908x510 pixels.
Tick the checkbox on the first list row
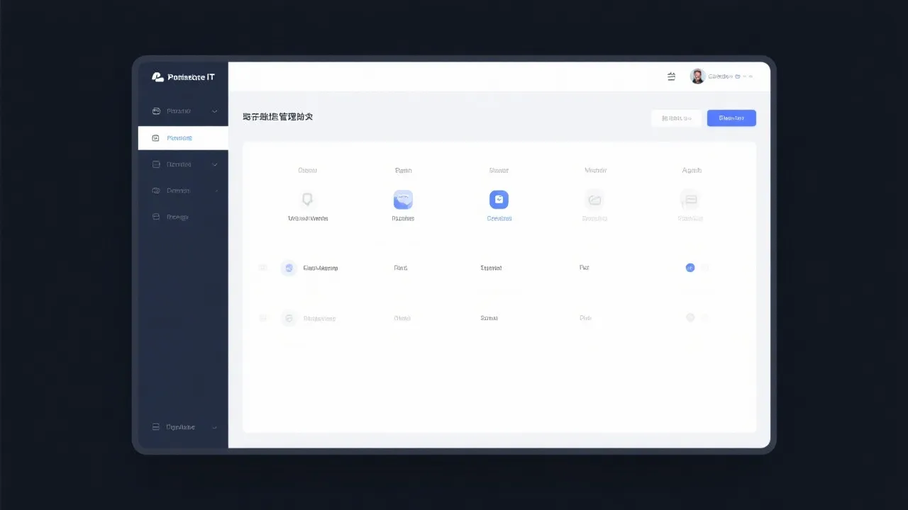pyautogui.click(x=262, y=268)
